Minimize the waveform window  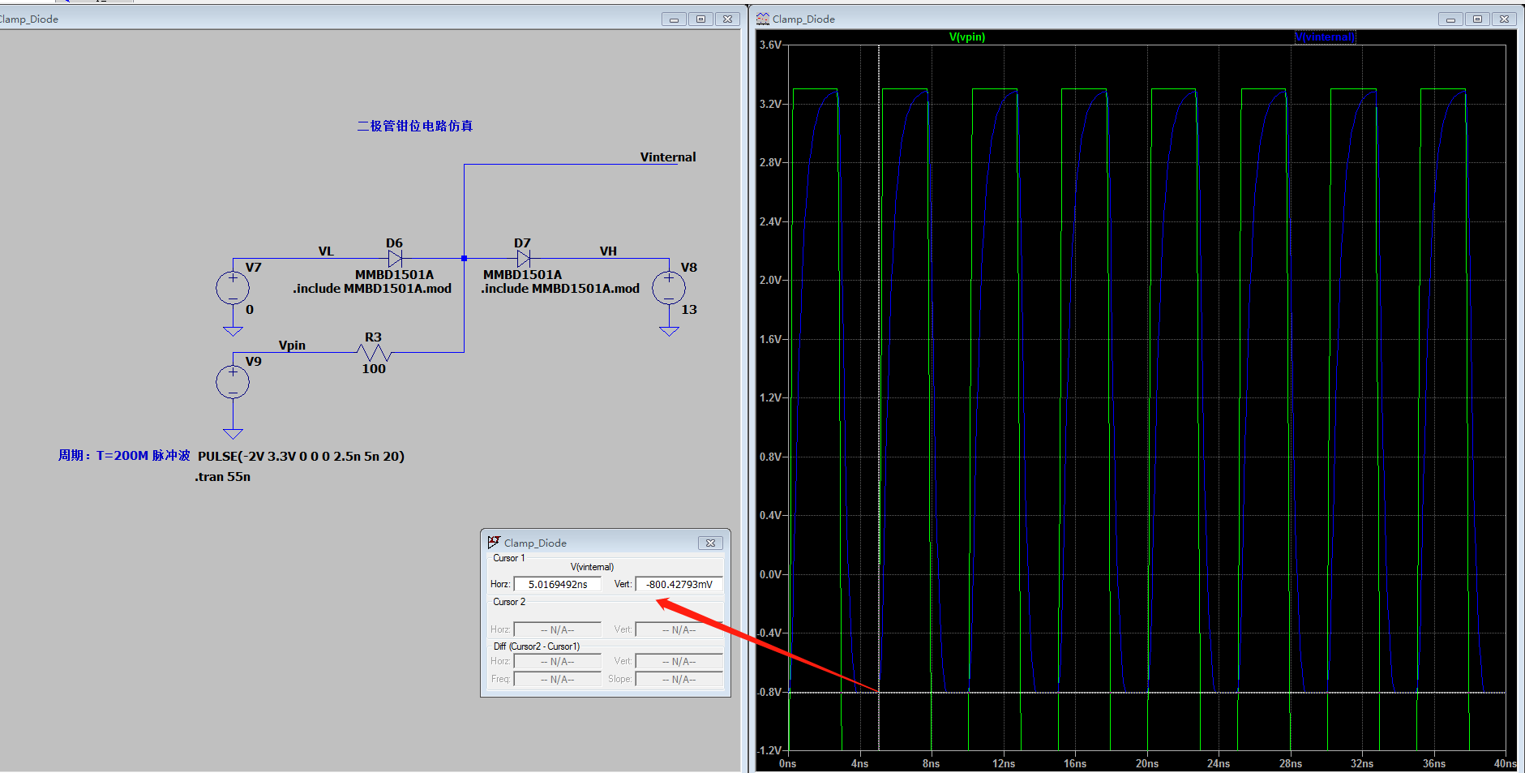click(x=1450, y=18)
